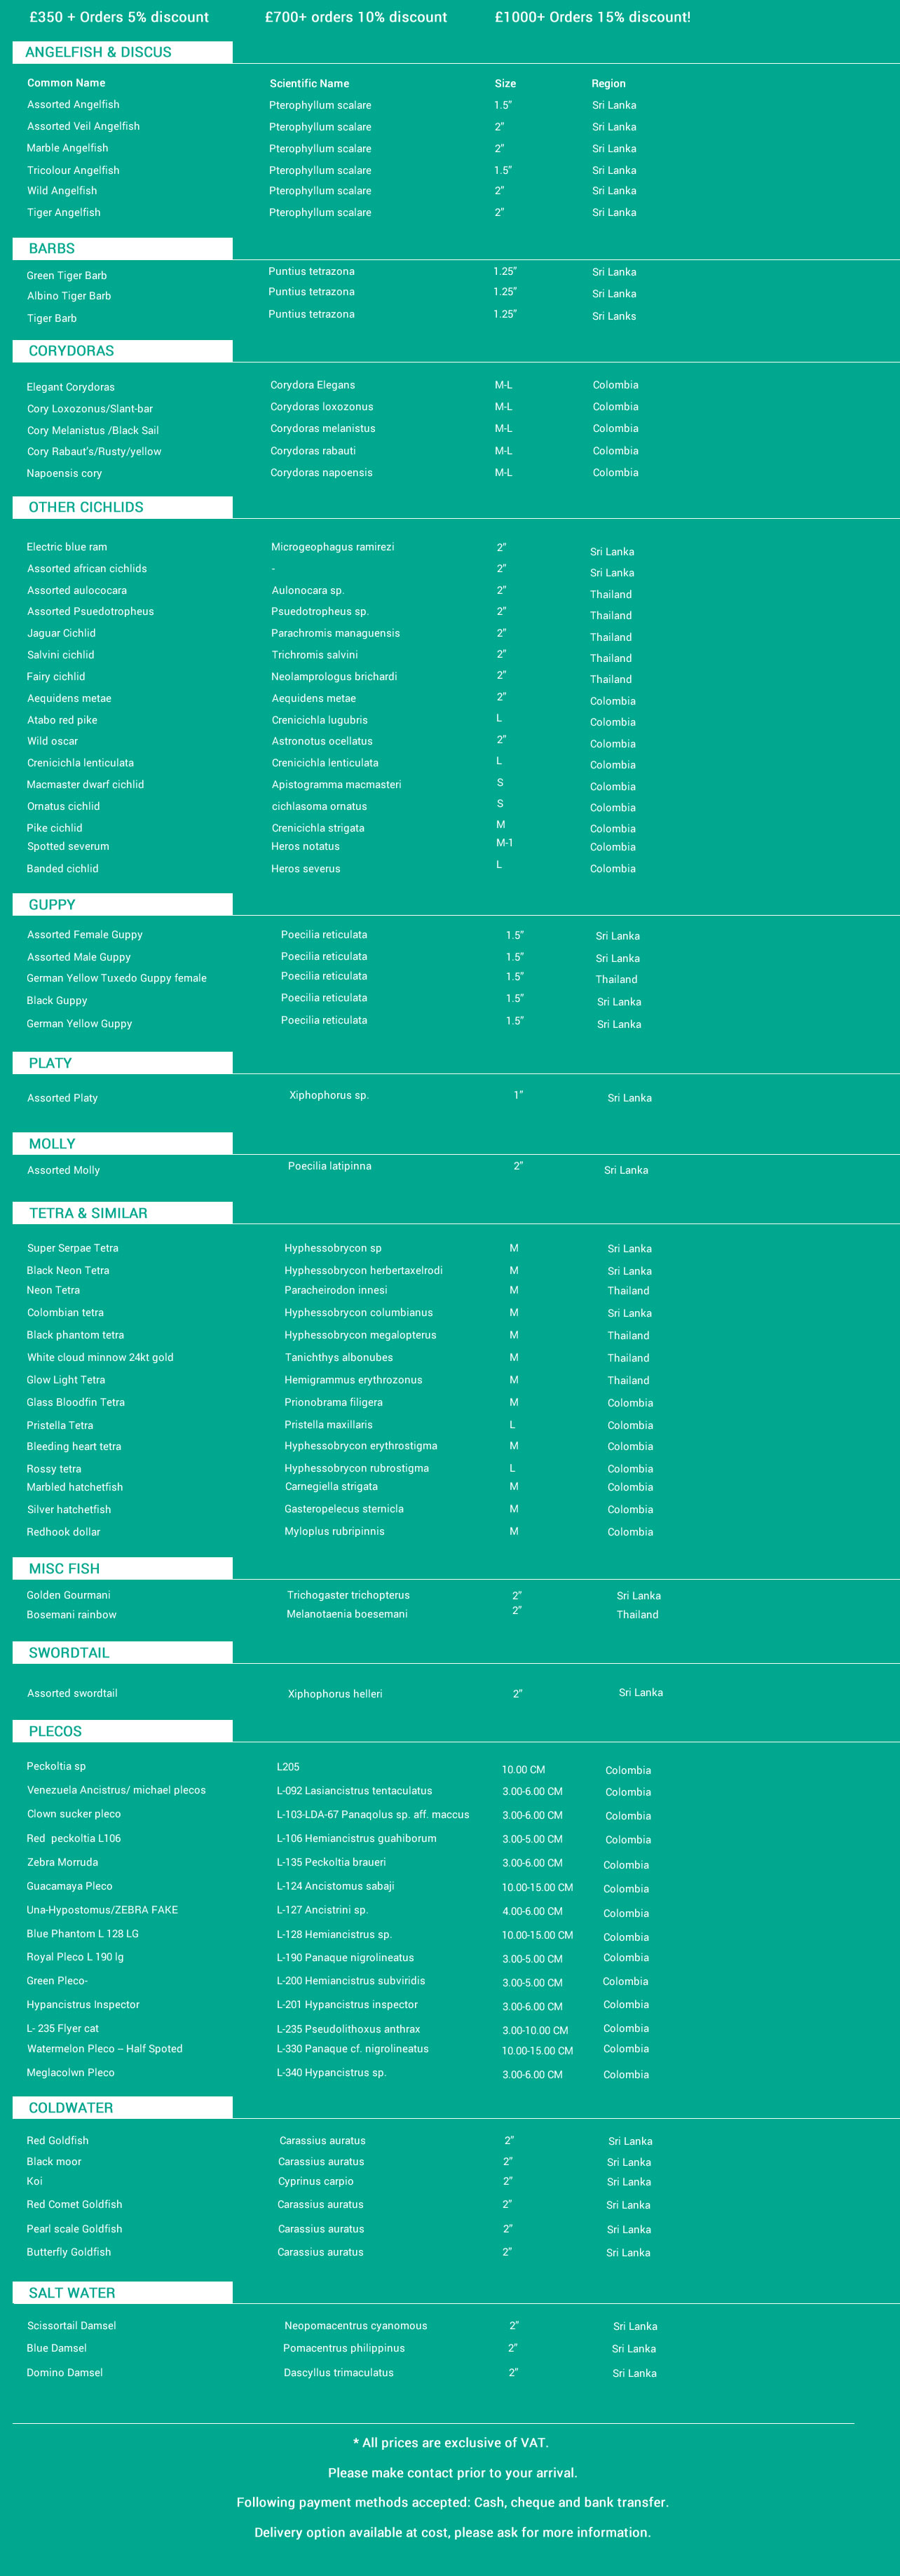900x2576 pixels.
Task: Select German Yellow Tuxedo Guppy female
Action: click(117, 978)
